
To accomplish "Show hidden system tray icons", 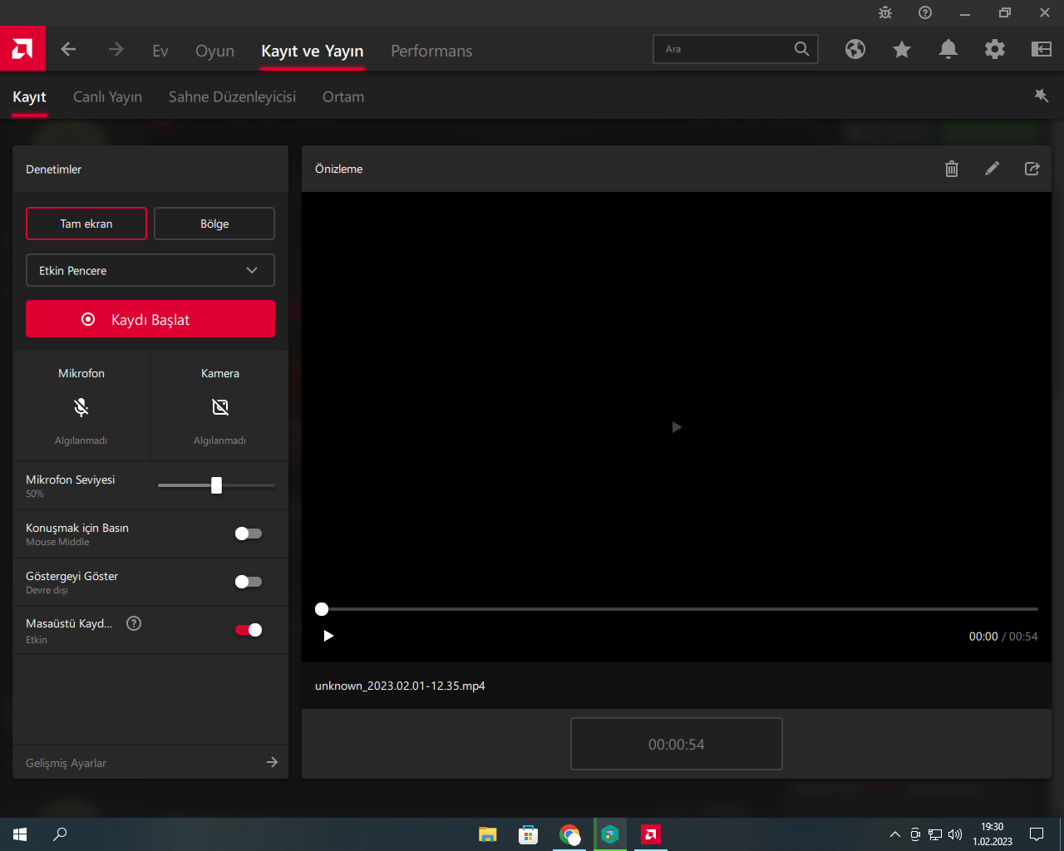I will point(894,834).
